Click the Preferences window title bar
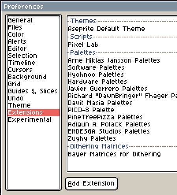The width and height of the screenshot is (177, 195). [89, 7]
